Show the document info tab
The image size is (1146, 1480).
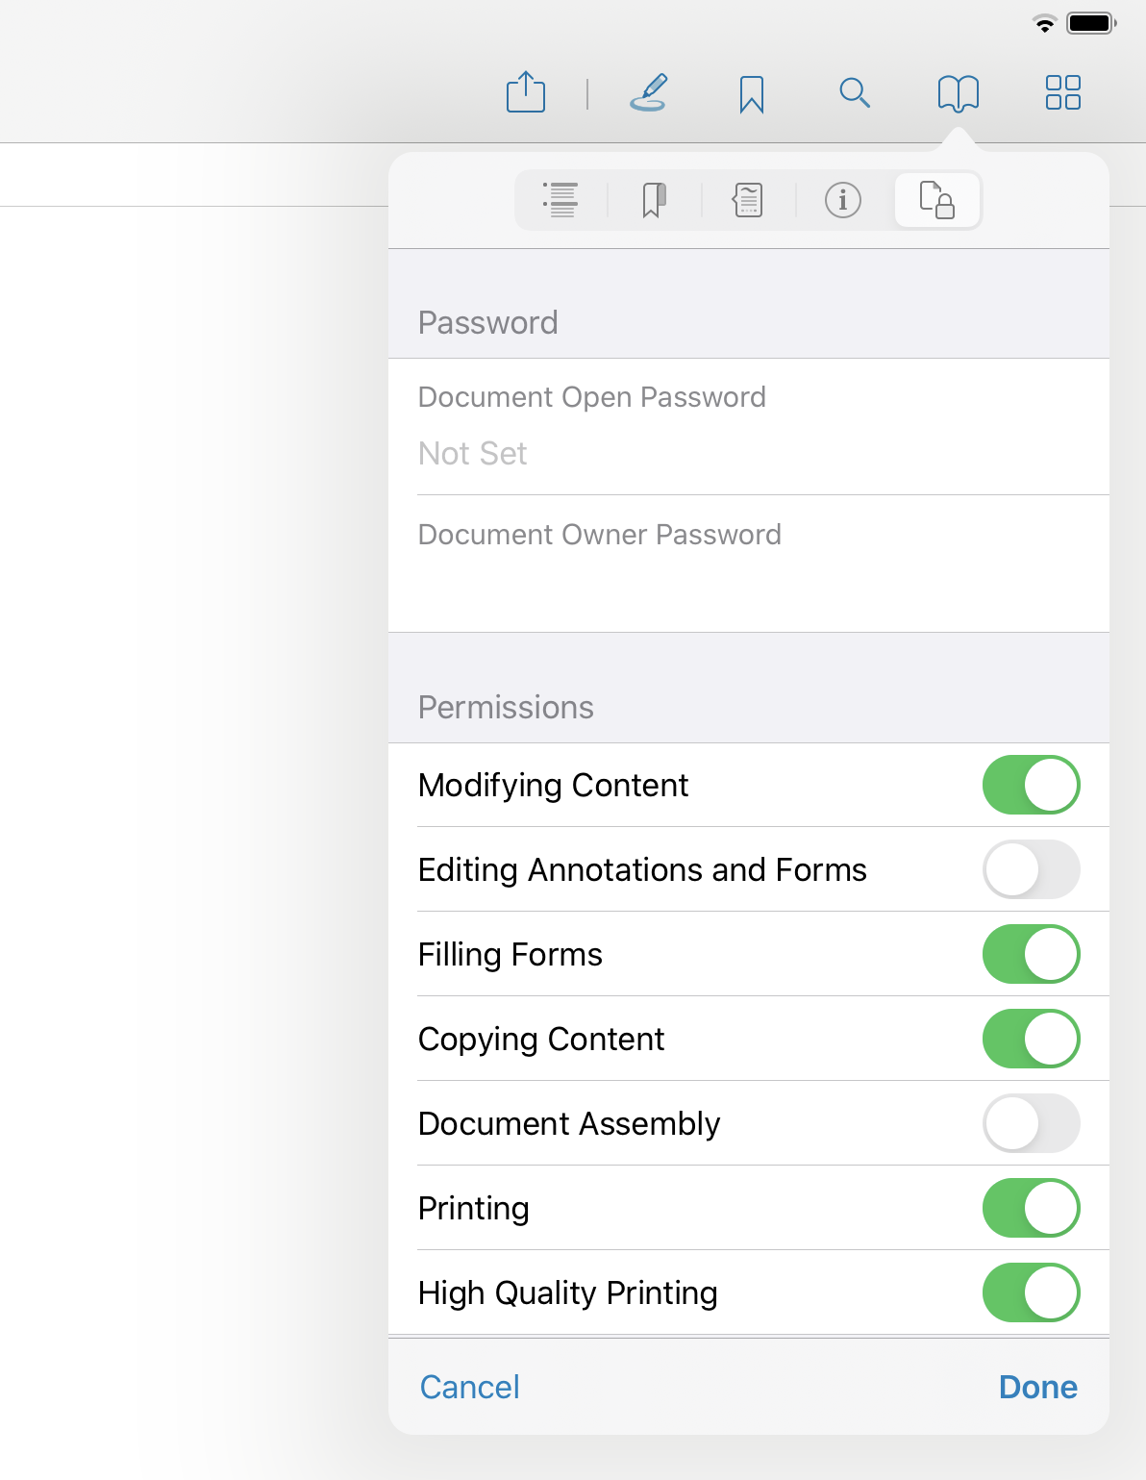coord(843,200)
